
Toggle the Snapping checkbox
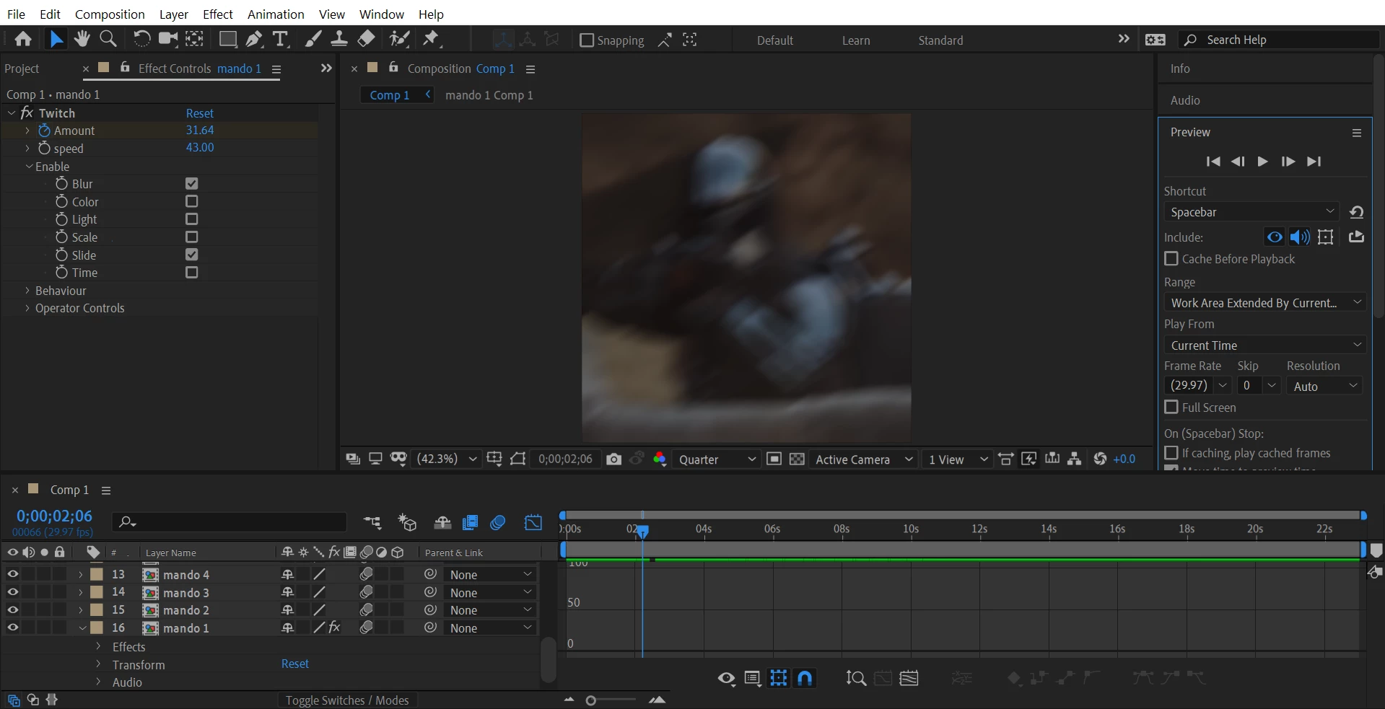pyautogui.click(x=587, y=40)
